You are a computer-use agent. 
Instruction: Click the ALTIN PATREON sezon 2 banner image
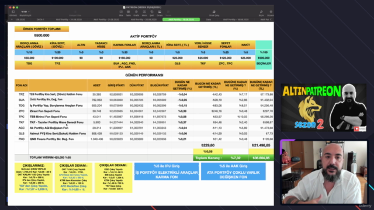pos(324,107)
